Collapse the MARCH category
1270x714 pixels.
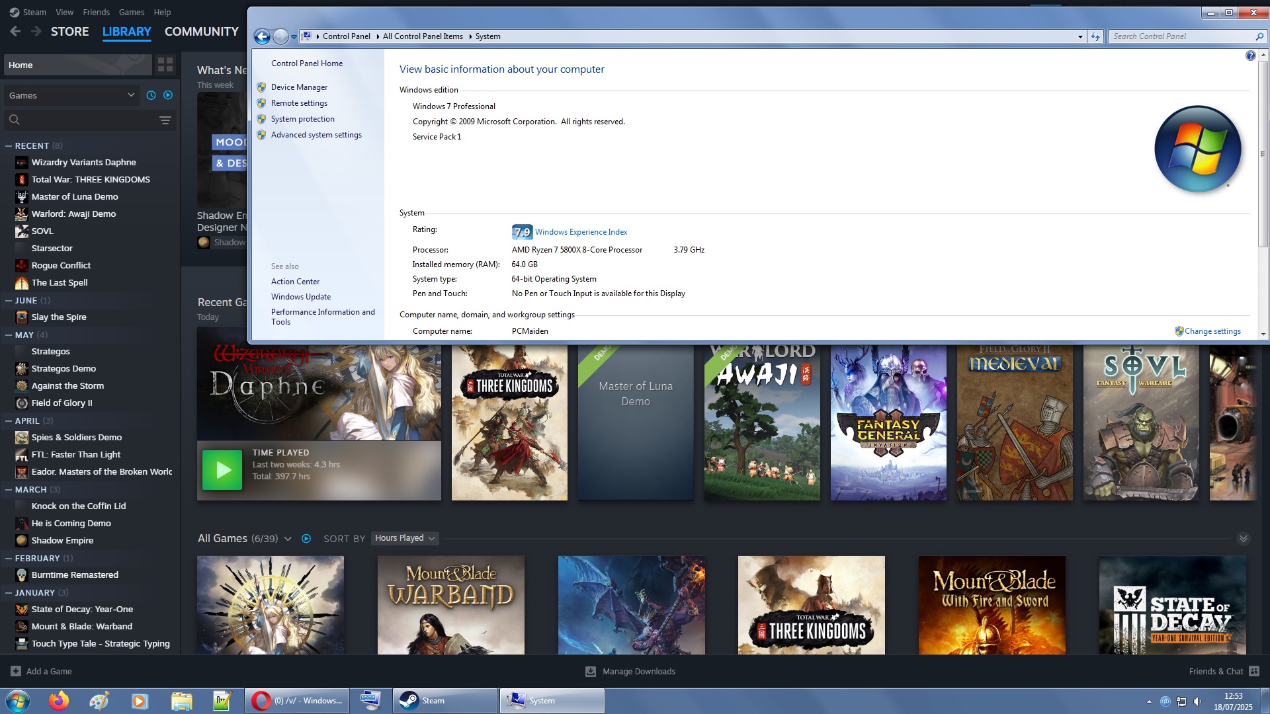click(x=9, y=489)
